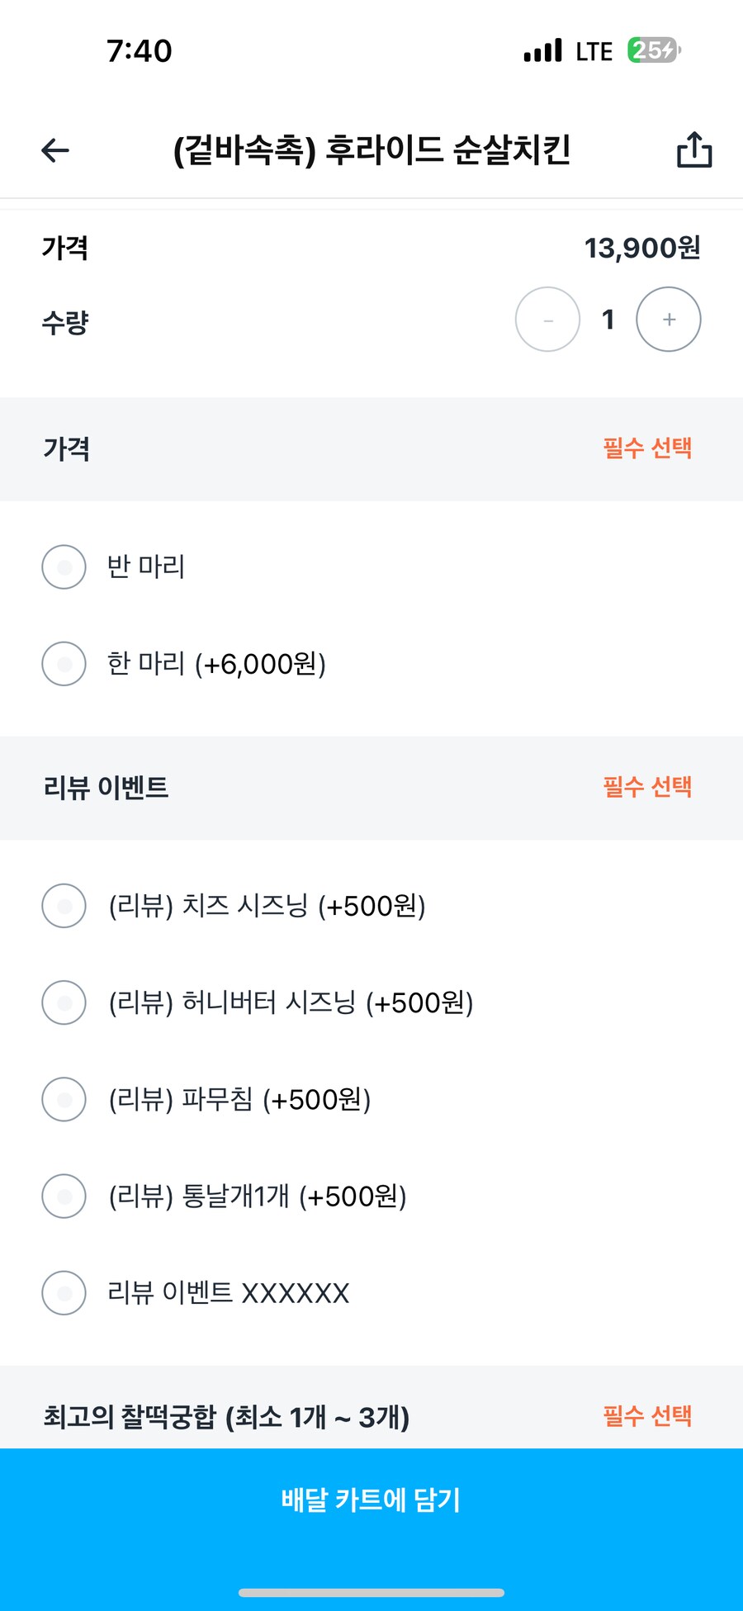Tap the share icon in header

point(694,150)
